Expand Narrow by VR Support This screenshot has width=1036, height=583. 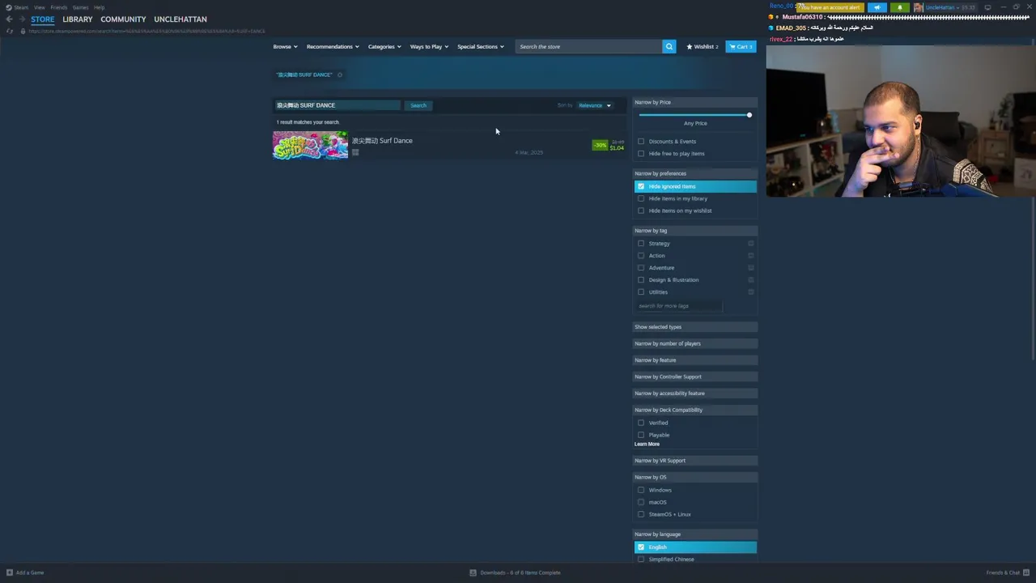pos(695,461)
